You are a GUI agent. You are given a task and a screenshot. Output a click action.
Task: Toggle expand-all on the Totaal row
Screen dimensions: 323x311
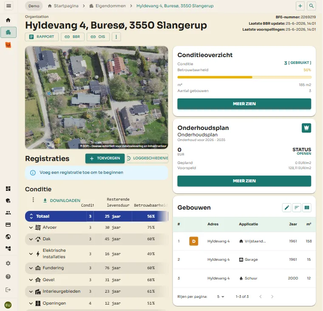tap(31, 216)
